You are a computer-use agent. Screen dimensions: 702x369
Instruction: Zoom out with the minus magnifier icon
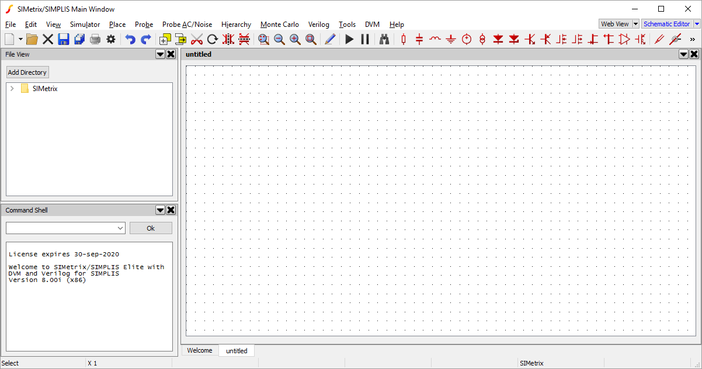(x=279, y=39)
